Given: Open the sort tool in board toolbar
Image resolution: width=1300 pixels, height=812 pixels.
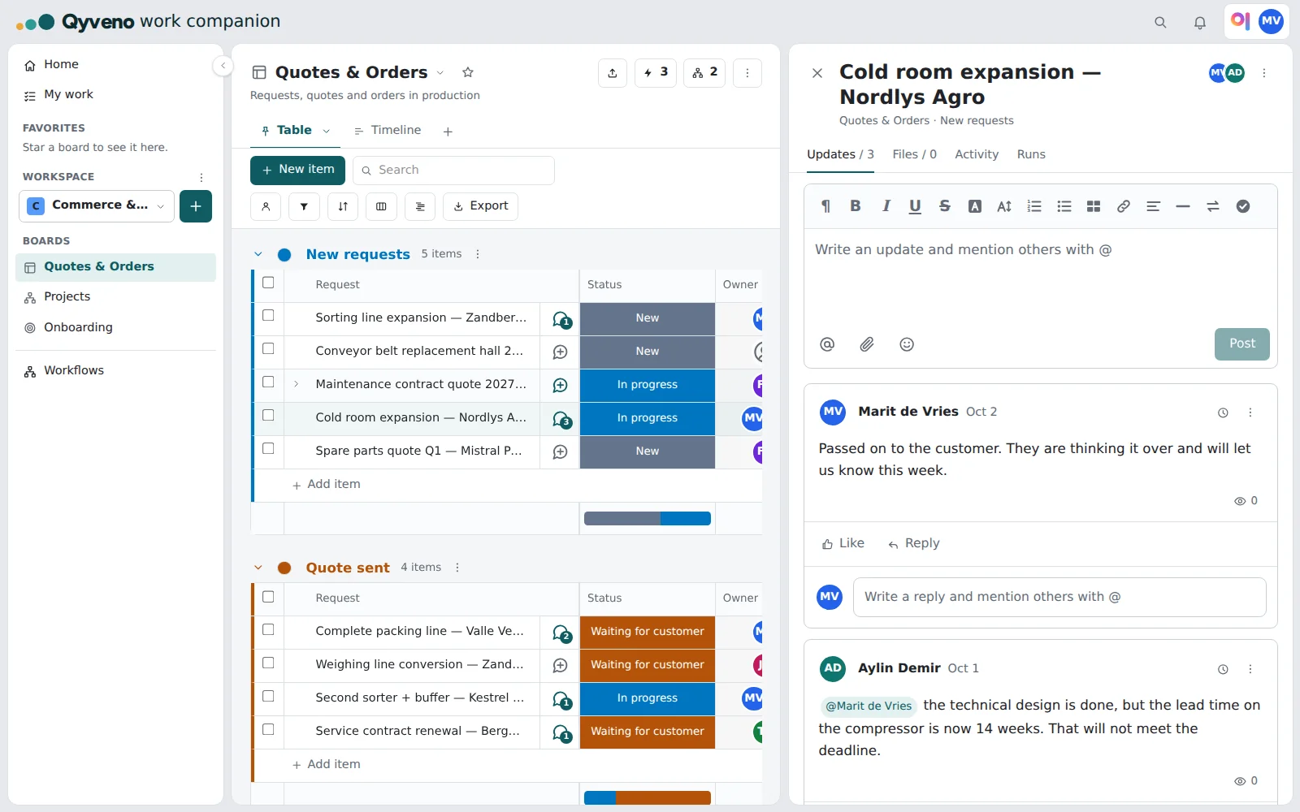Looking at the screenshot, I should click(343, 206).
